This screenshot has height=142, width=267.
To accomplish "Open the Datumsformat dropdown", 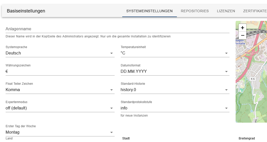I will pos(175,72).
